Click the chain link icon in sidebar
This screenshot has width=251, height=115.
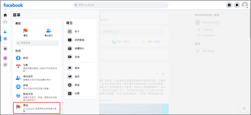point(5,65)
